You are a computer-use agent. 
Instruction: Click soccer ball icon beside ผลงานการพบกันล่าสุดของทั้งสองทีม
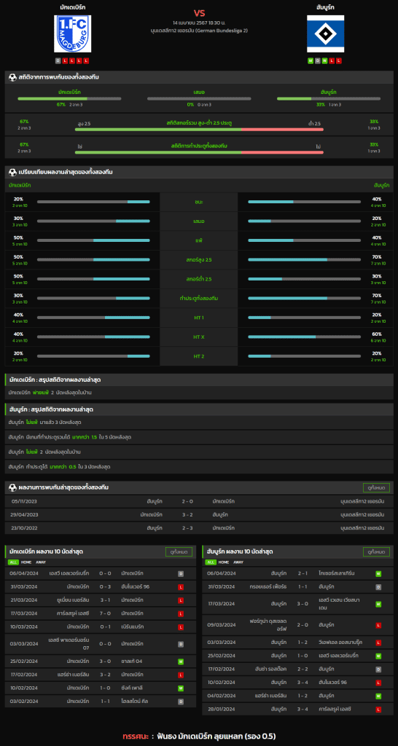pos(12,487)
